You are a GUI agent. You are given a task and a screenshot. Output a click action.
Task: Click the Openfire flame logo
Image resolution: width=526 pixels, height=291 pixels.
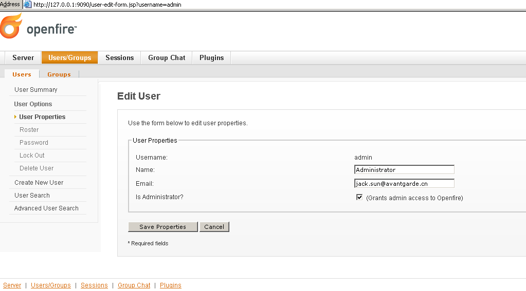coord(11,26)
